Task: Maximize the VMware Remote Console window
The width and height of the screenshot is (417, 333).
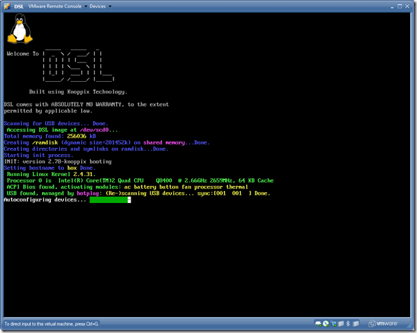Action: point(400,6)
